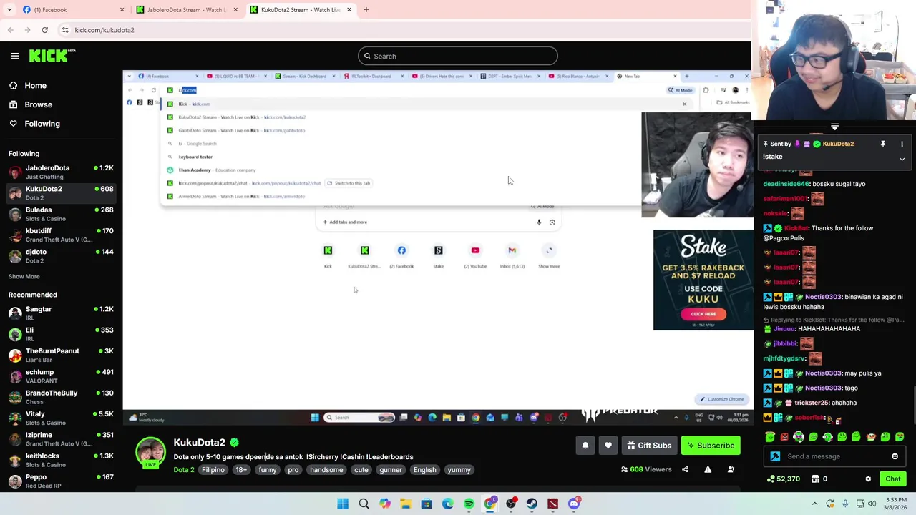Screen dimensions: 916x515
Task: Open Discord from the taskbar
Action: (574, 504)
